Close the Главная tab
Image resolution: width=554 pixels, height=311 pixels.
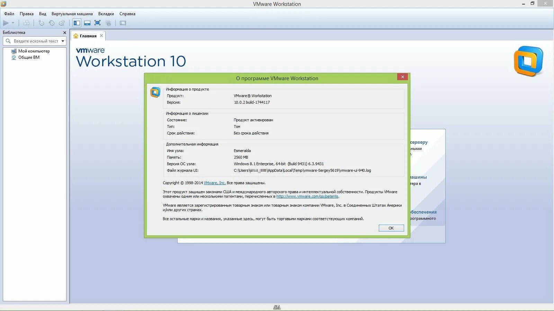pos(101,36)
